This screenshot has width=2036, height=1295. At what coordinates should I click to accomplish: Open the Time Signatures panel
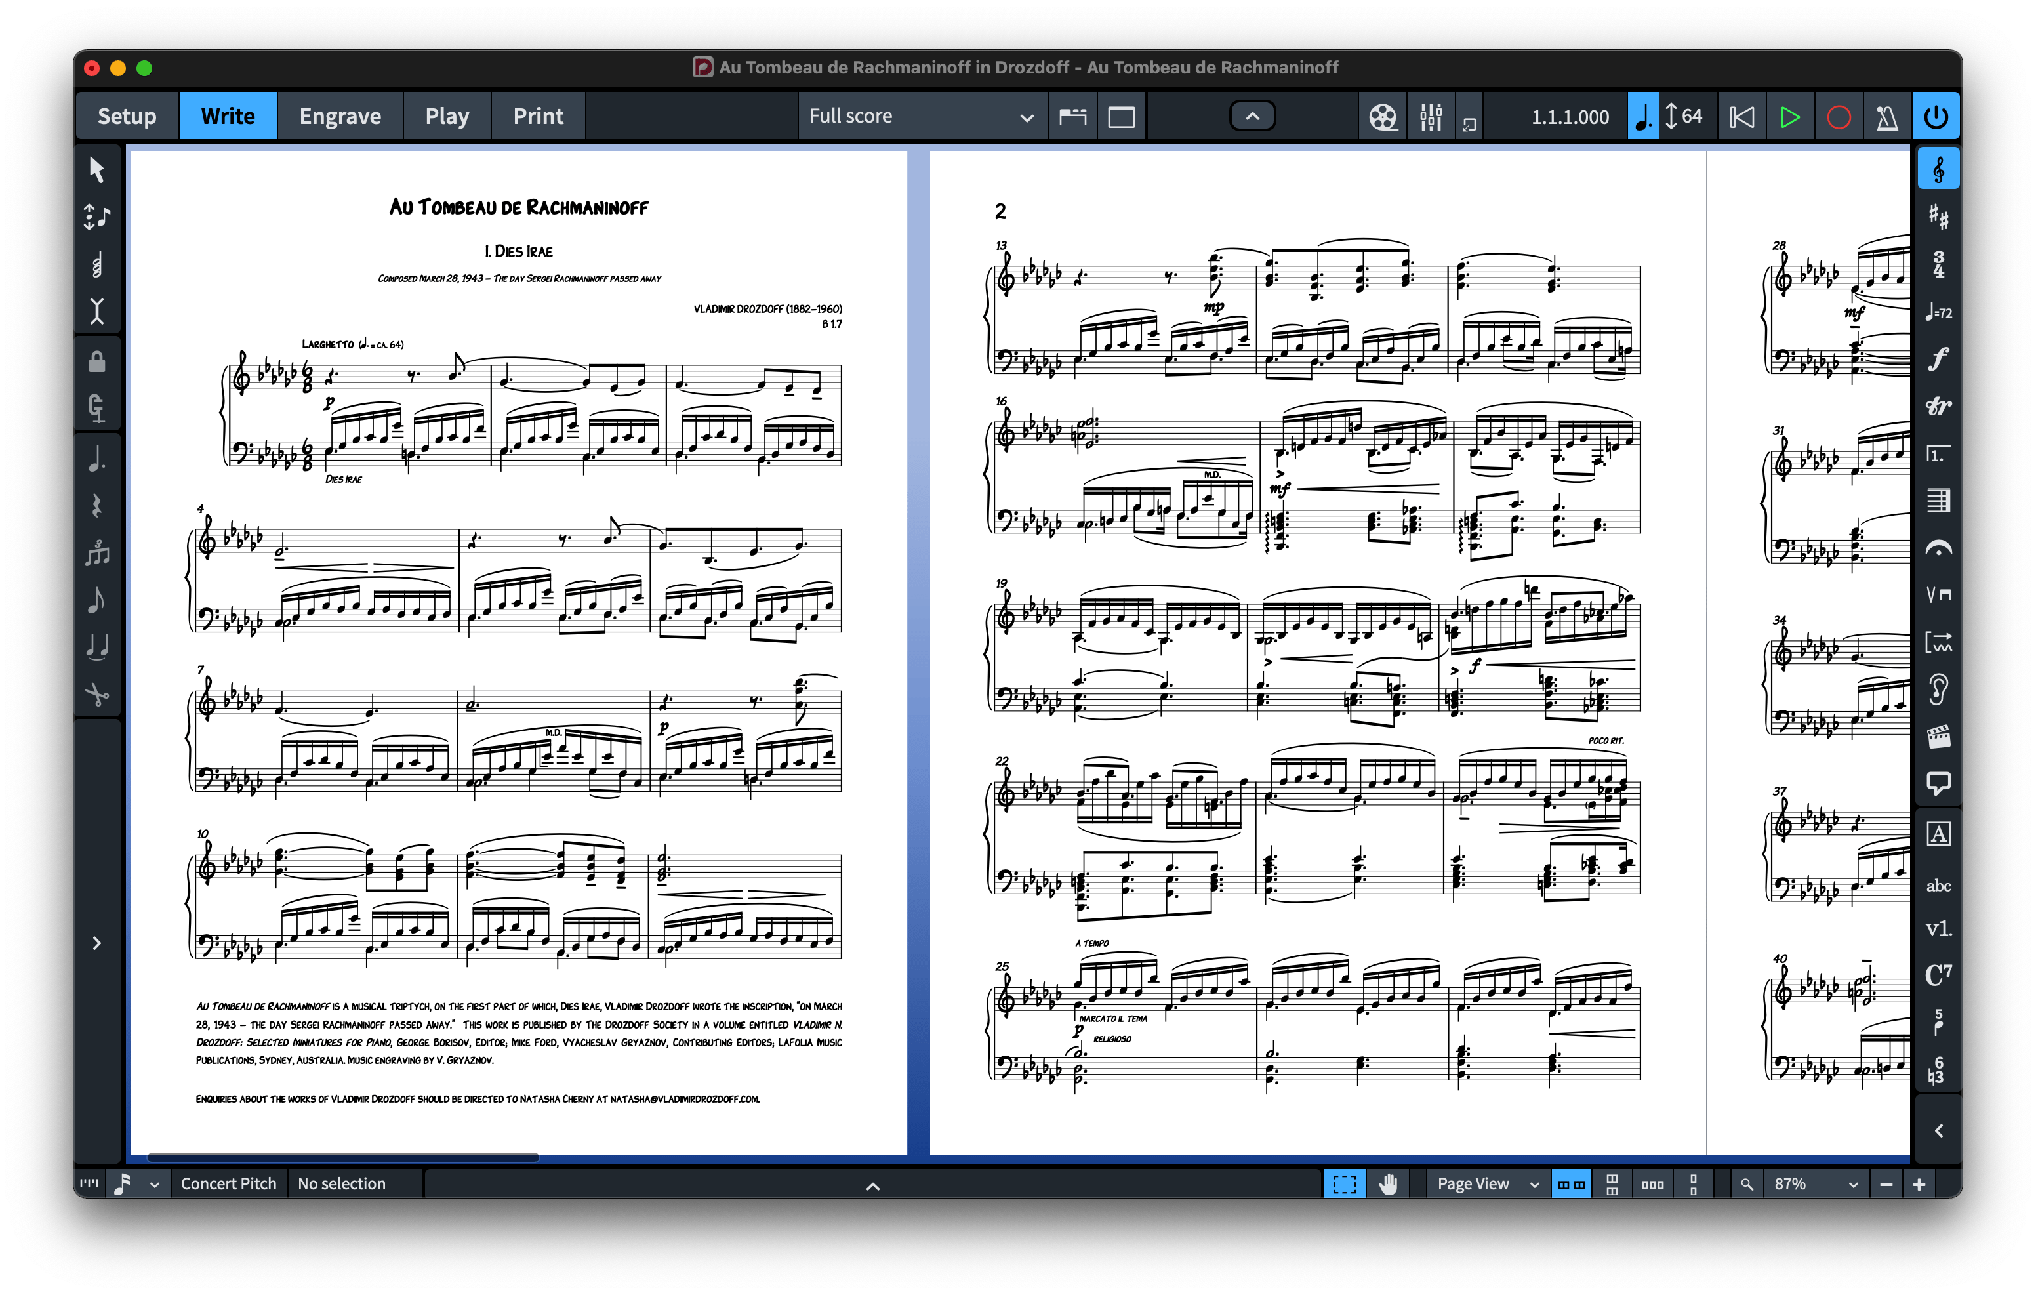point(1938,265)
